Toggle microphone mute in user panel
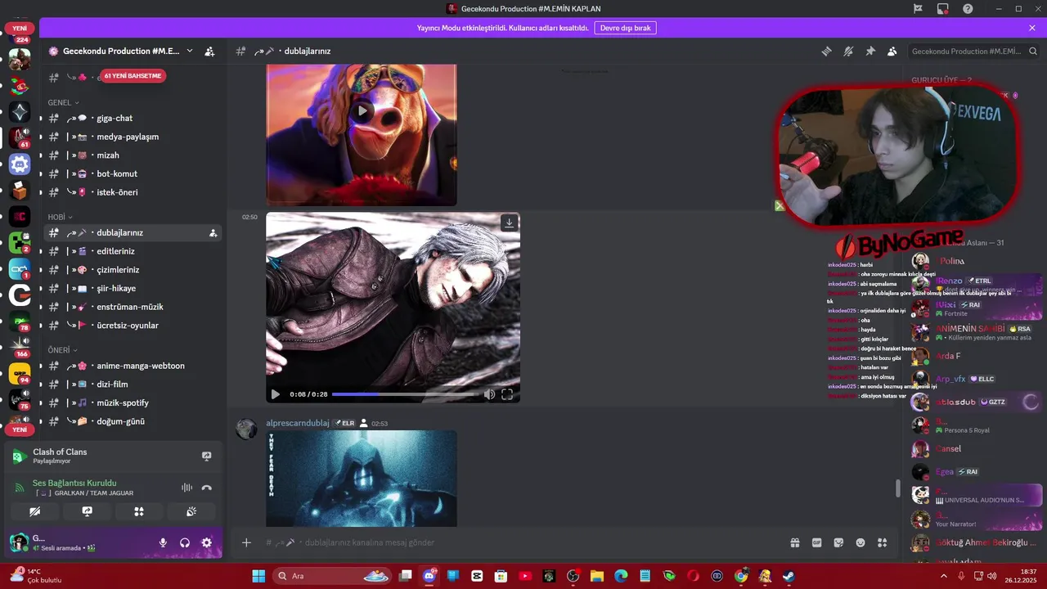 coord(163,542)
